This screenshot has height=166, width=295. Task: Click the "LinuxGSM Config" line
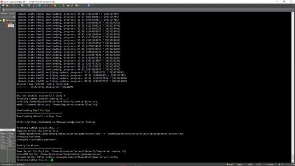[59, 154]
